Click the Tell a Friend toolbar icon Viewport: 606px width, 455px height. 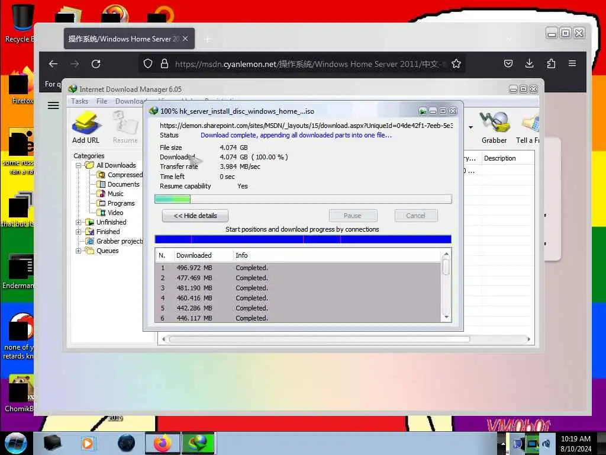click(527, 128)
